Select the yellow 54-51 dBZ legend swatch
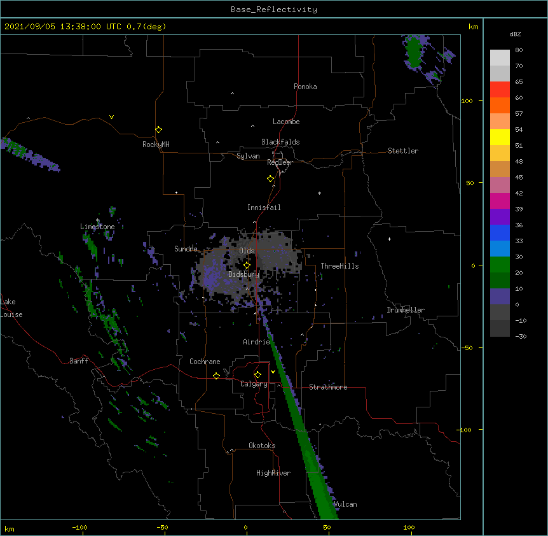The height and width of the screenshot is (536, 548). 500,137
